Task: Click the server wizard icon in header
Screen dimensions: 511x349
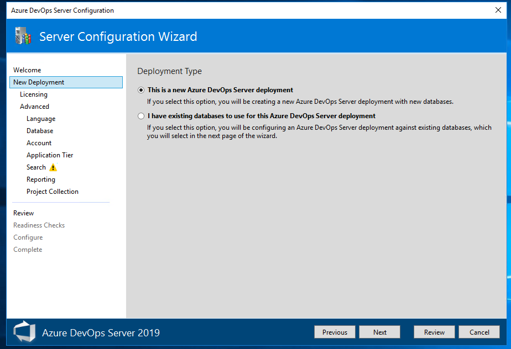Action: pyautogui.click(x=23, y=36)
